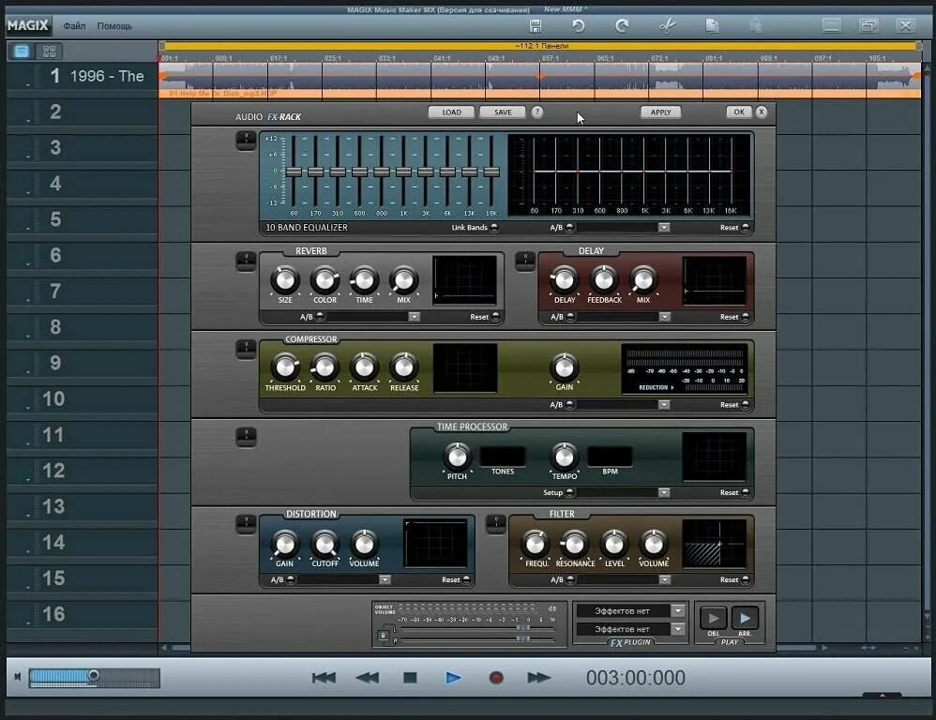This screenshot has width=936, height=720.
Task: Open the Distortion preset dropdown
Action: [385, 579]
